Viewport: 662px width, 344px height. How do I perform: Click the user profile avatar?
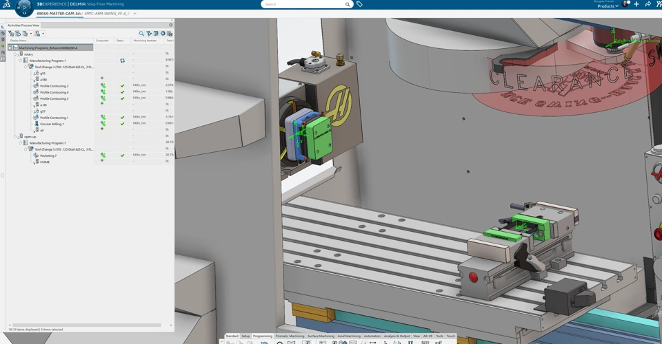pyautogui.click(x=625, y=4)
